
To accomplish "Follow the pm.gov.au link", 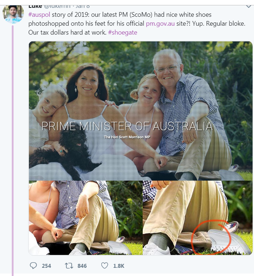I will click(160, 24).
